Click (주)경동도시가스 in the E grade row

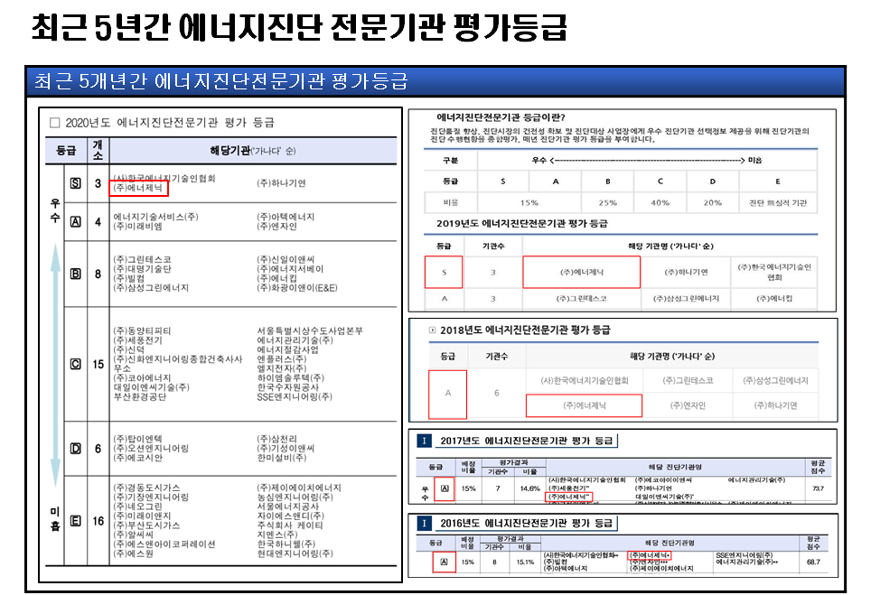point(146,488)
